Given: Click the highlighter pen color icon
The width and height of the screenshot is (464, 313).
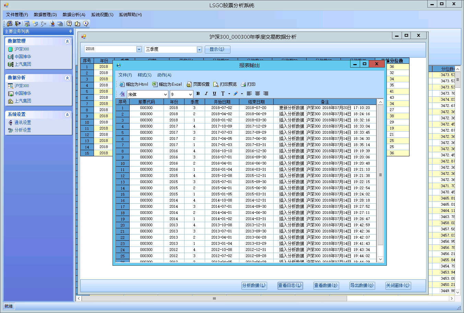Looking at the screenshot, I should pyautogui.click(x=236, y=94).
